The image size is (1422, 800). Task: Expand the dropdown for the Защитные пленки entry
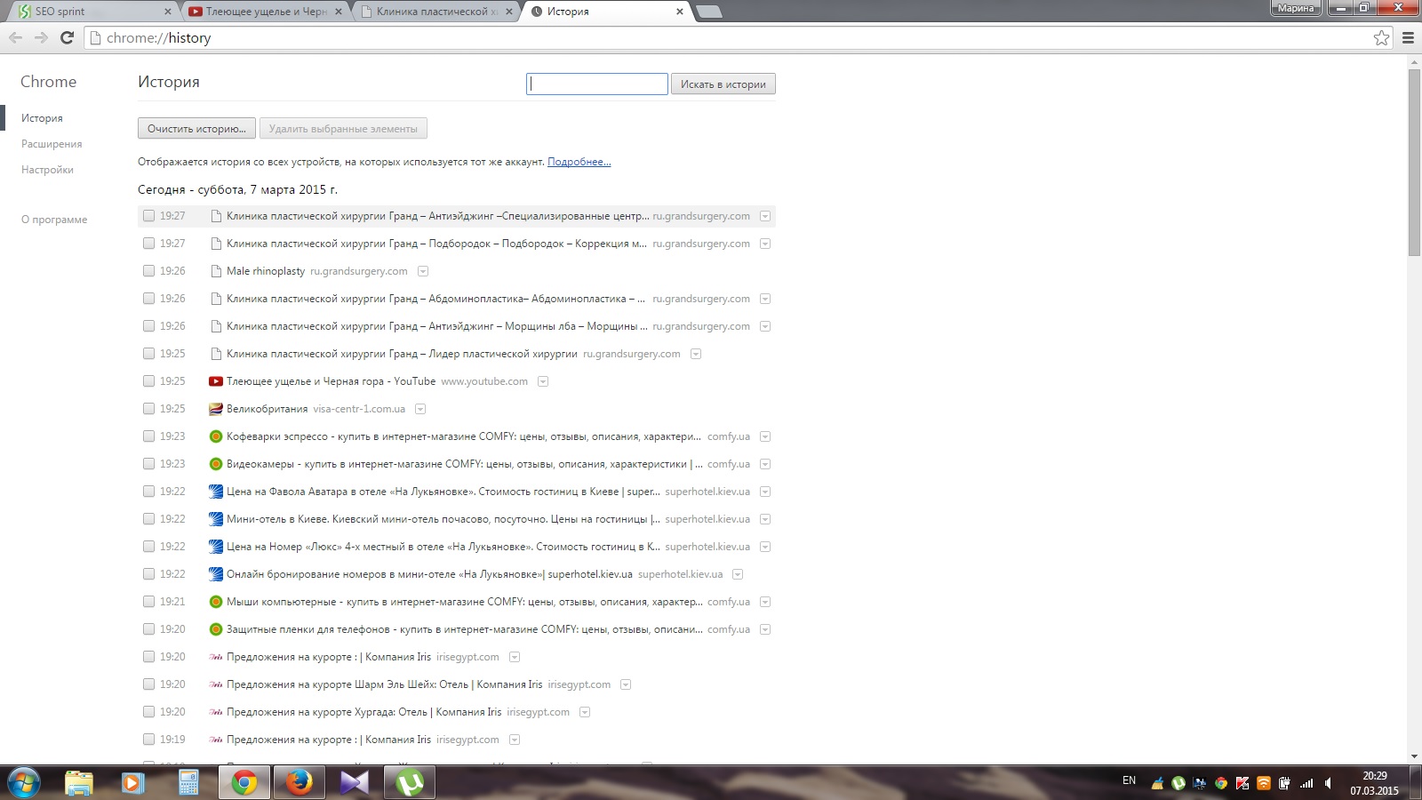(765, 629)
